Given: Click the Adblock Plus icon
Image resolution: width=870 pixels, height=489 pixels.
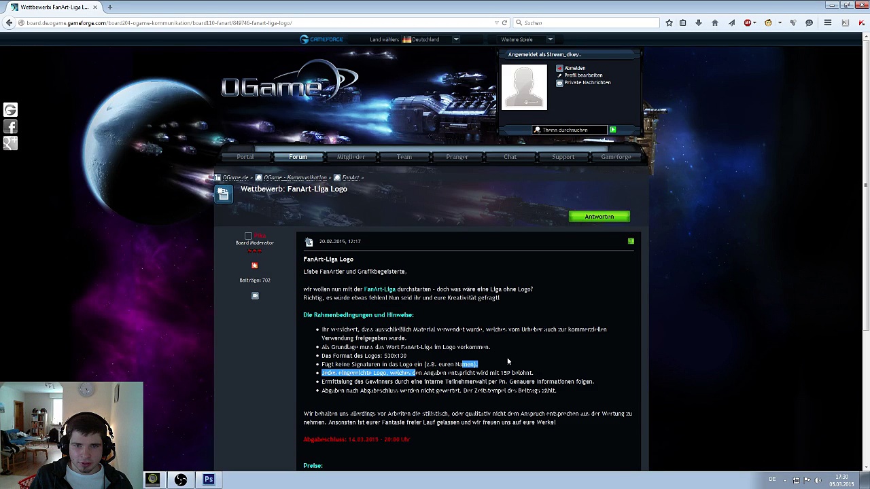Looking at the screenshot, I should [748, 23].
